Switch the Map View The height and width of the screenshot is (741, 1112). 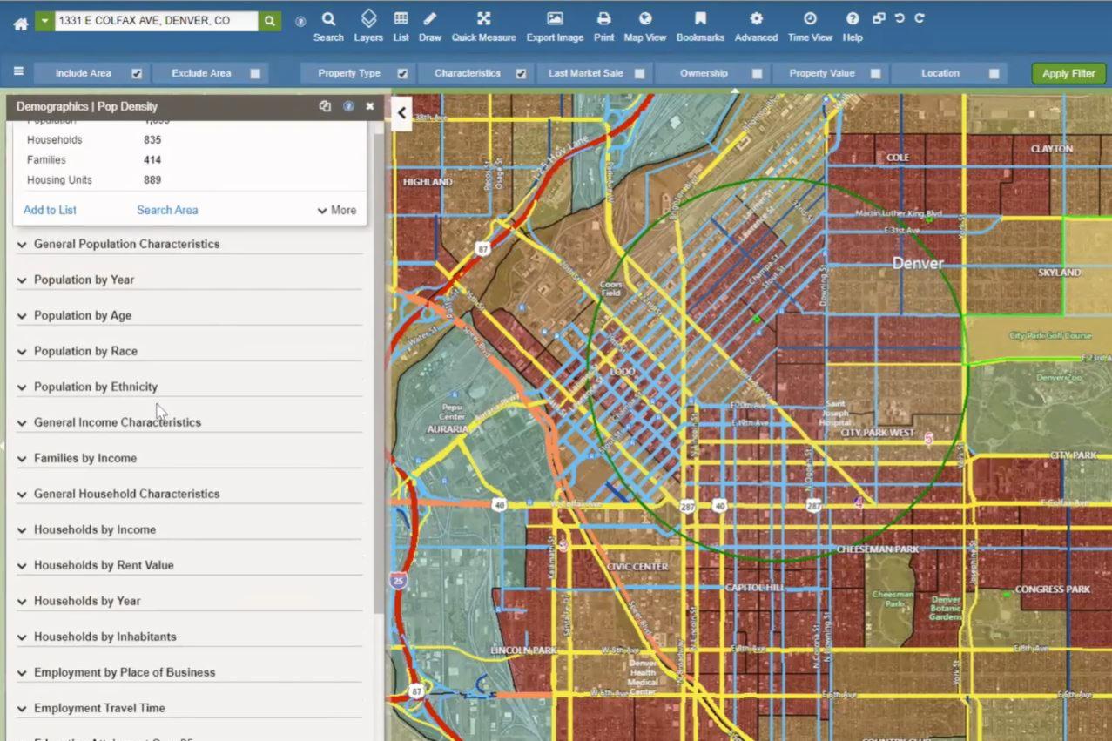644,25
